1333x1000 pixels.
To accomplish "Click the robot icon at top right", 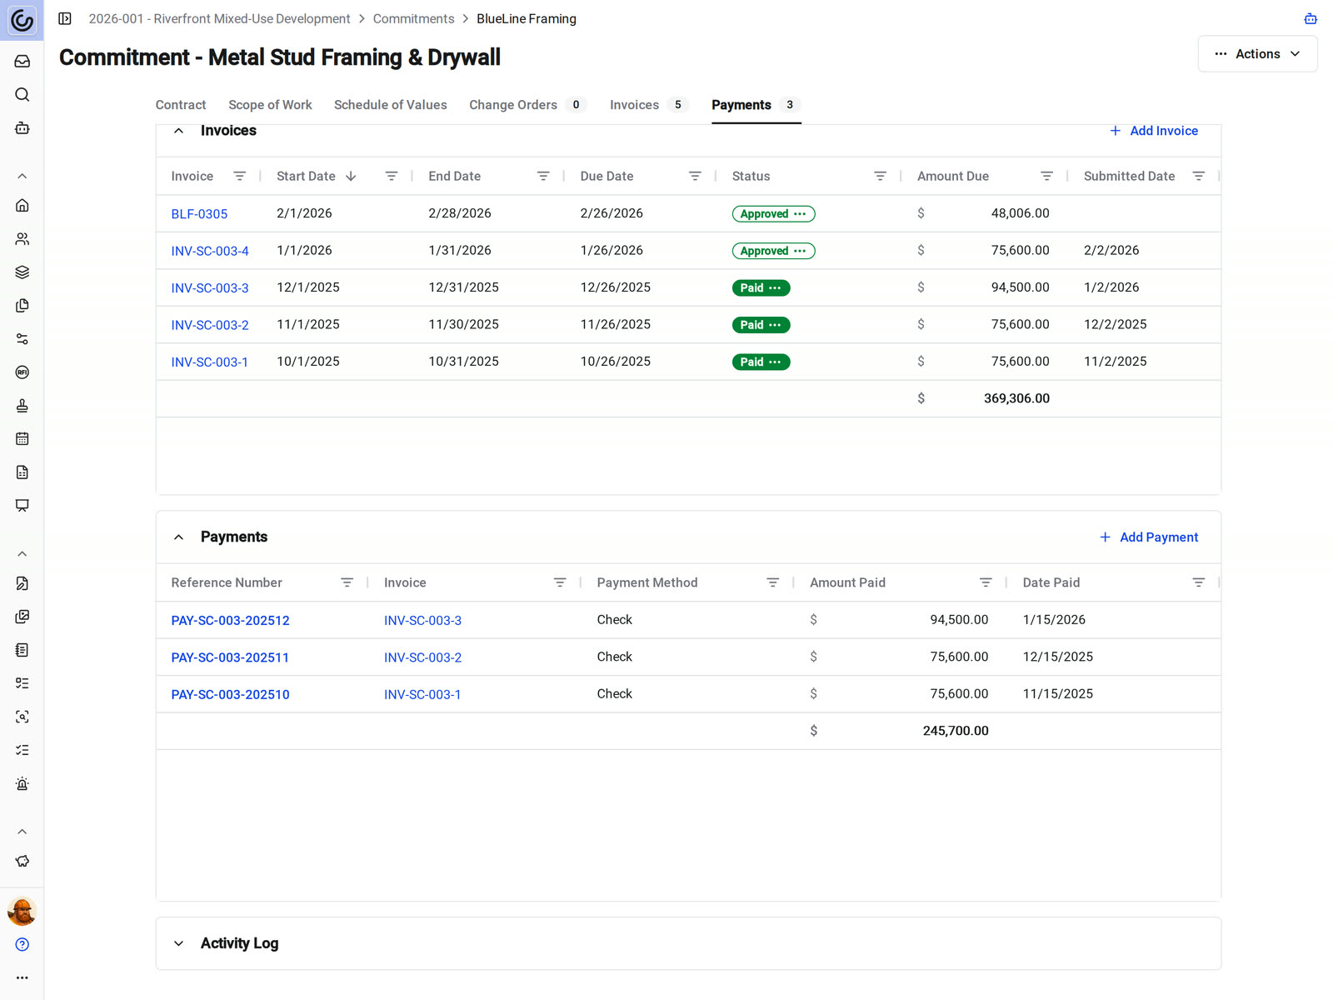I will pyautogui.click(x=1311, y=18).
